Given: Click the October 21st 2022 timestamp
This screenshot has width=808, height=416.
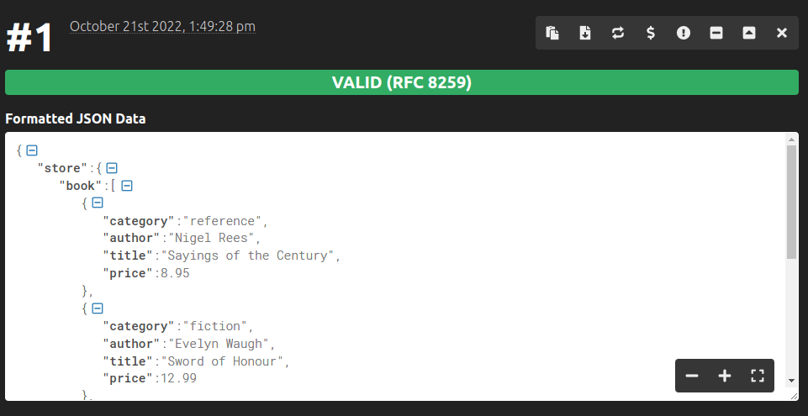Looking at the screenshot, I should click(x=162, y=26).
